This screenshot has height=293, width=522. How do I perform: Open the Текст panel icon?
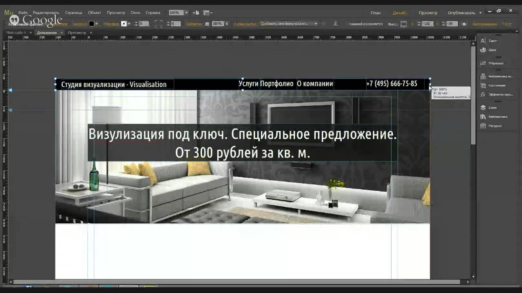pos(483,41)
